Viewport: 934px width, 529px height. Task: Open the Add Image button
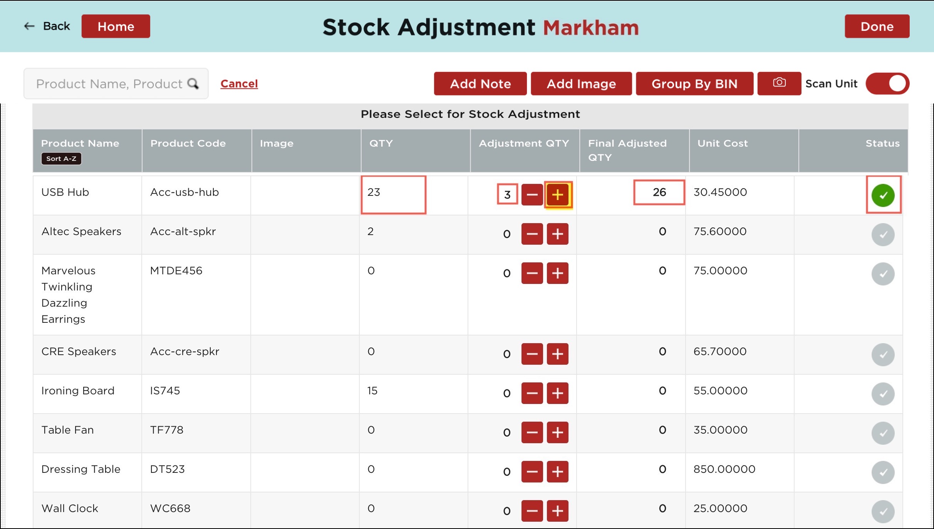click(581, 83)
